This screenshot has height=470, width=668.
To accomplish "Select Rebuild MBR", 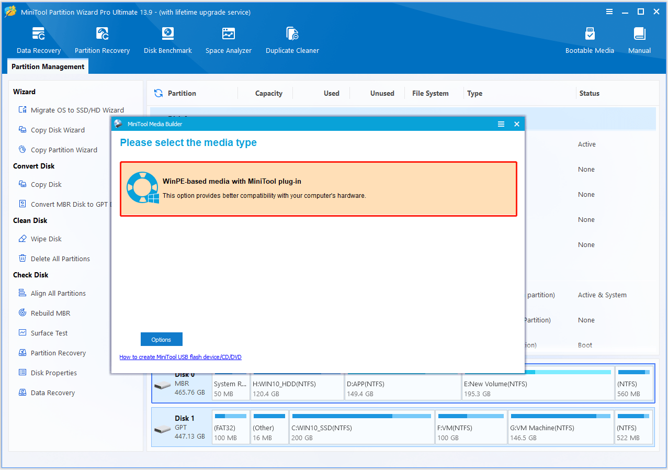I will [x=44, y=313].
